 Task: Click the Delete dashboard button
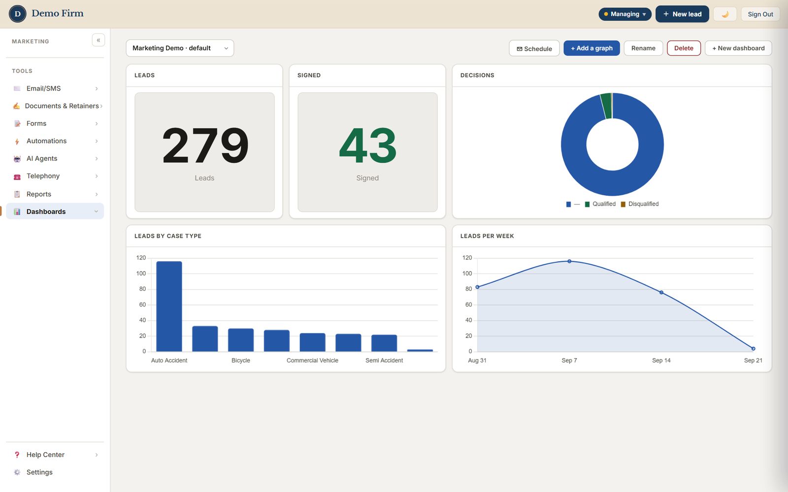tap(684, 48)
